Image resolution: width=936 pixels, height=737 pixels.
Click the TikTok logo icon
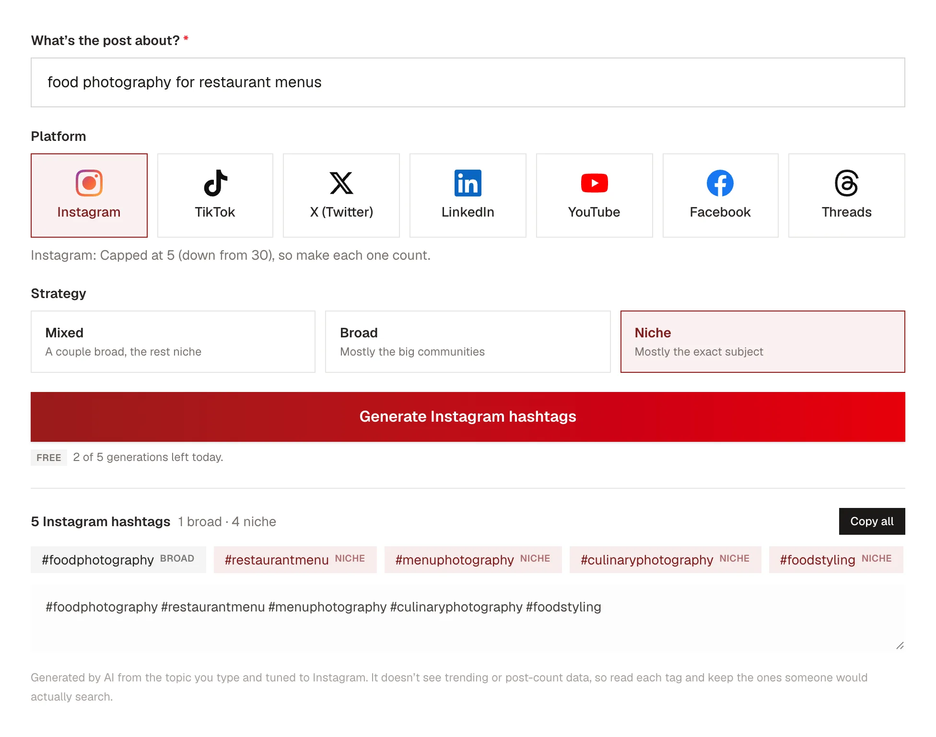point(215,183)
